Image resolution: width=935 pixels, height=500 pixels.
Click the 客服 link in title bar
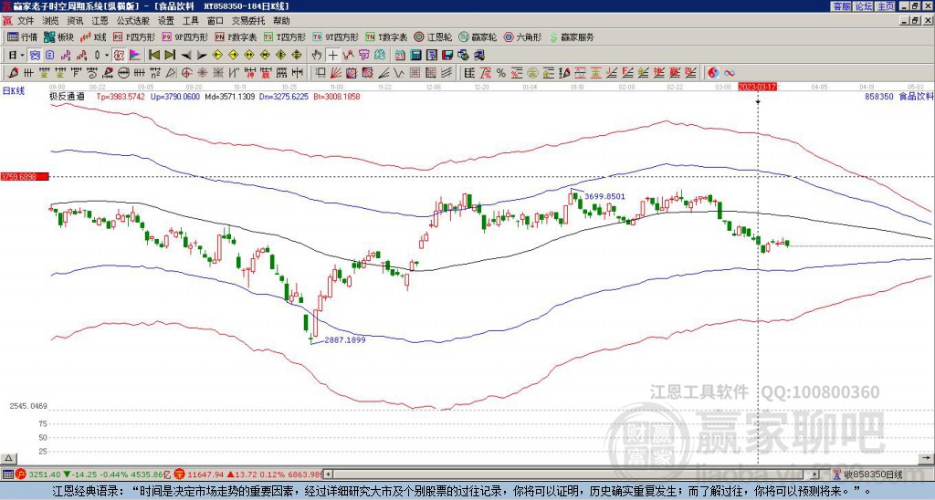tap(841, 6)
